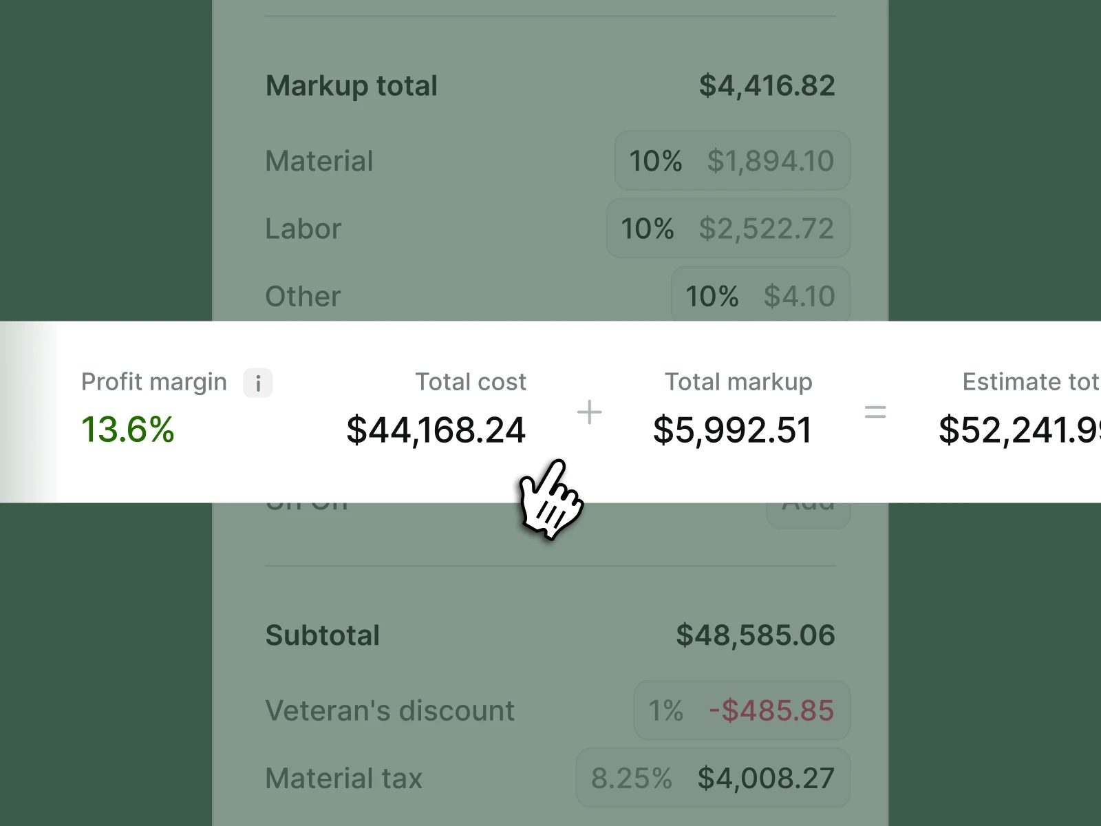
Task: Click the equals icon before Estimate total
Action: (x=876, y=412)
